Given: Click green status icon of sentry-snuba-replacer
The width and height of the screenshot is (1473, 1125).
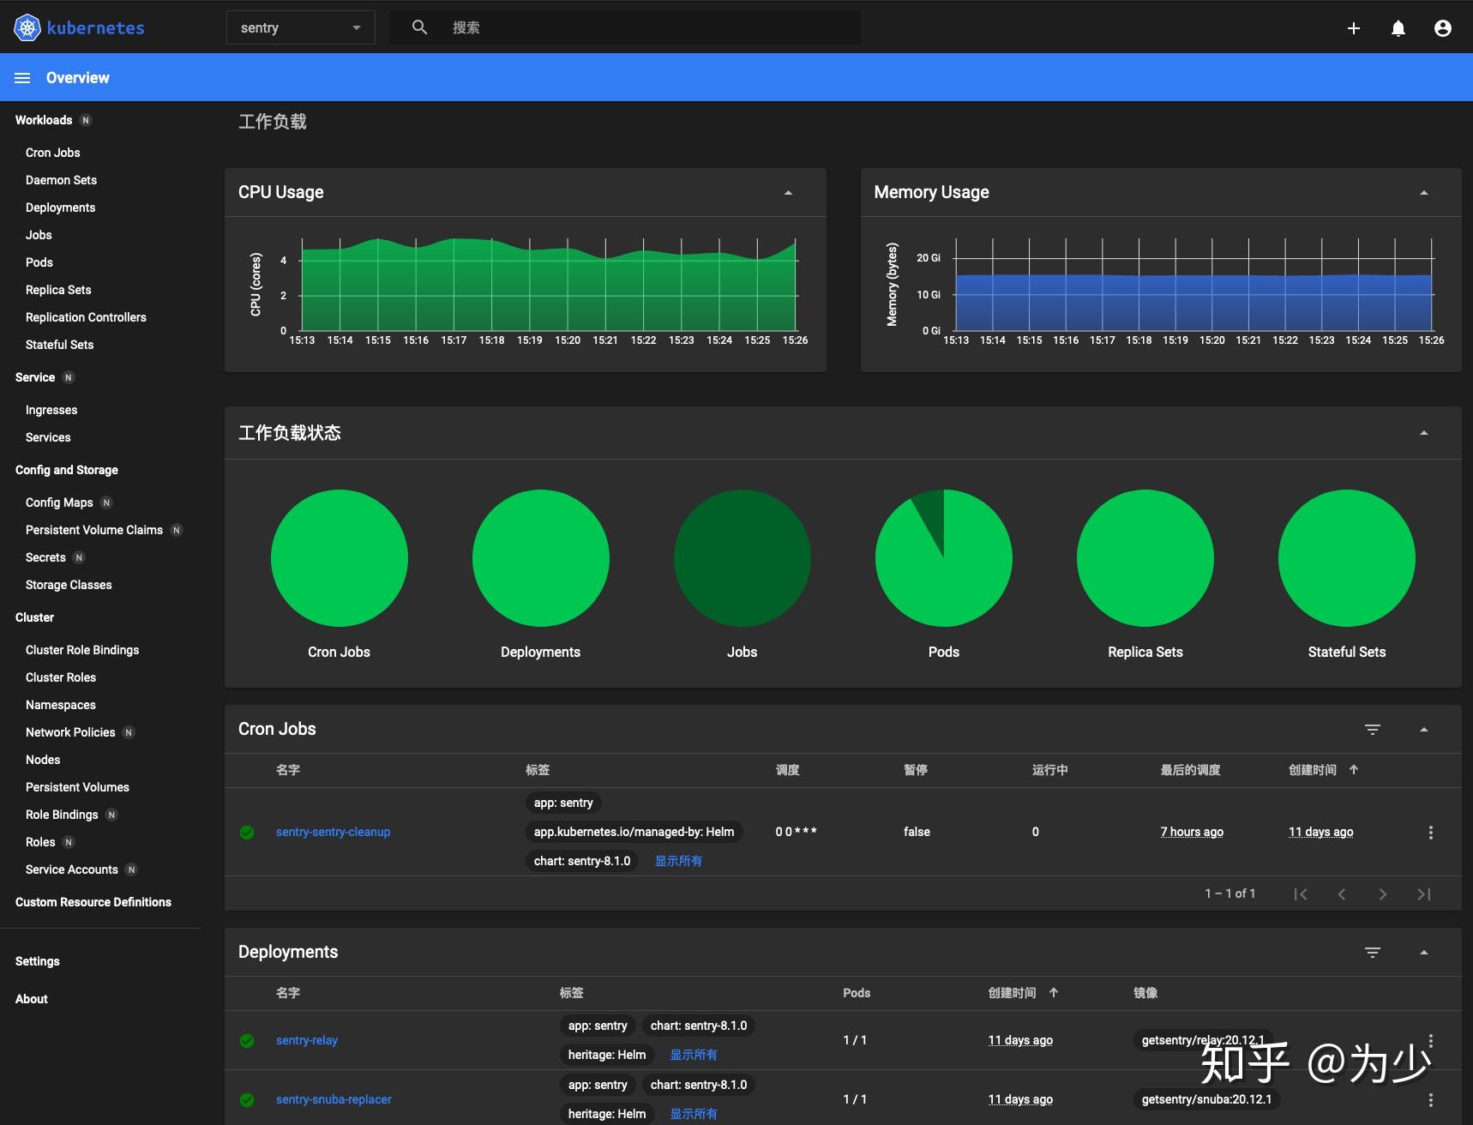Looking at the screenshot, I should pyautogui.click(x=247, y=1100).
